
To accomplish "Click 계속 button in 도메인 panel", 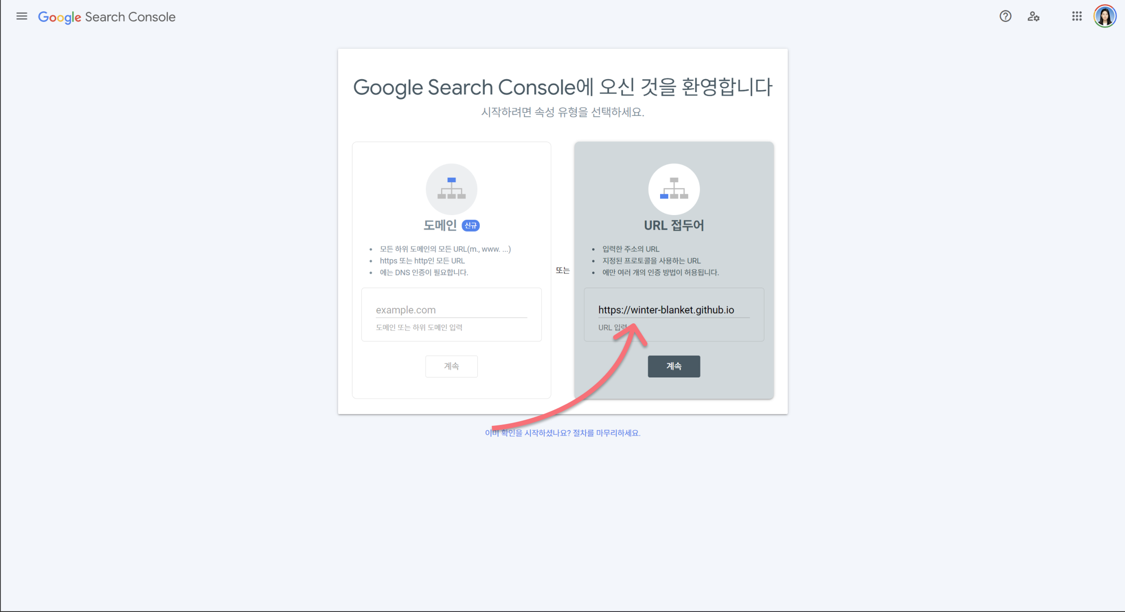I will (451, 366).
